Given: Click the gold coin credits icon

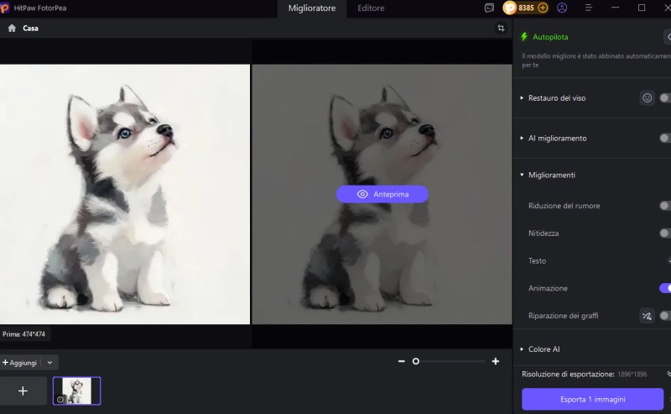Looking at the screenshot, I should tap(510, 8).
